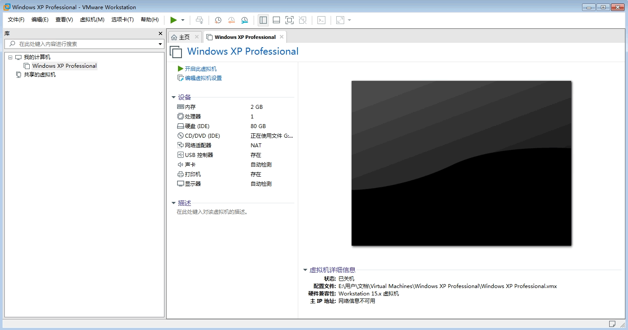Collapse the 我的计算机 tree node
Viewport: 628px width, 330px height.
click(x=10, y=57)
